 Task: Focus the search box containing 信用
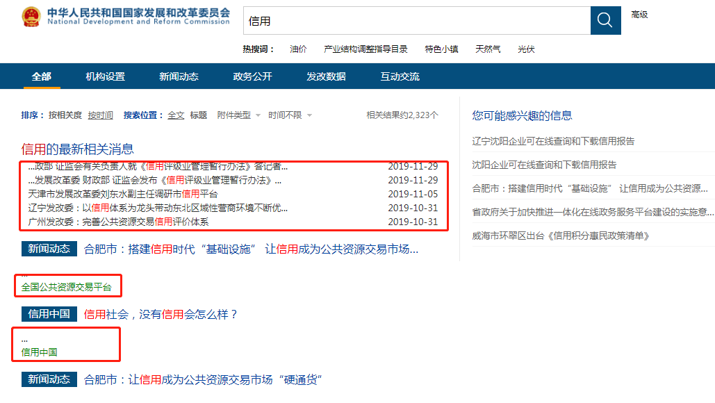coord(417,21)
